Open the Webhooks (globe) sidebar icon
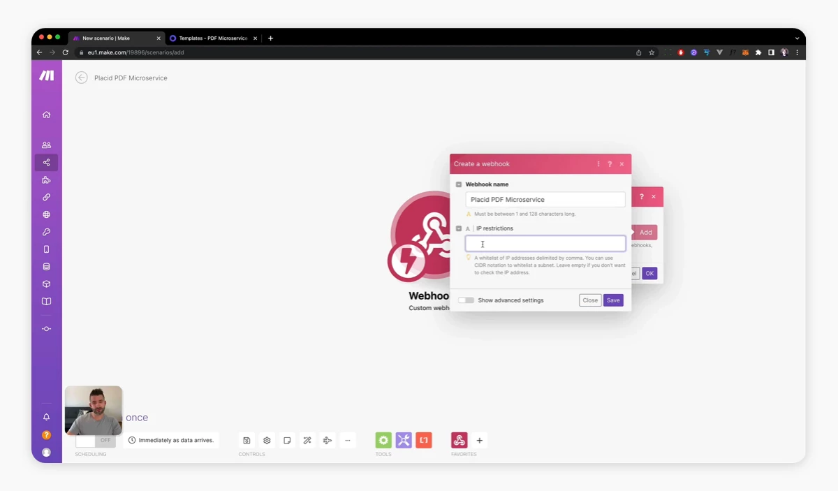This screenshot has height=491, width=838. 46,215
